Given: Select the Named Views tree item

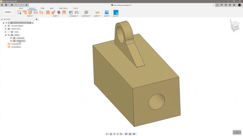Looking at the screenshot, I should click(x=16, y=29).
